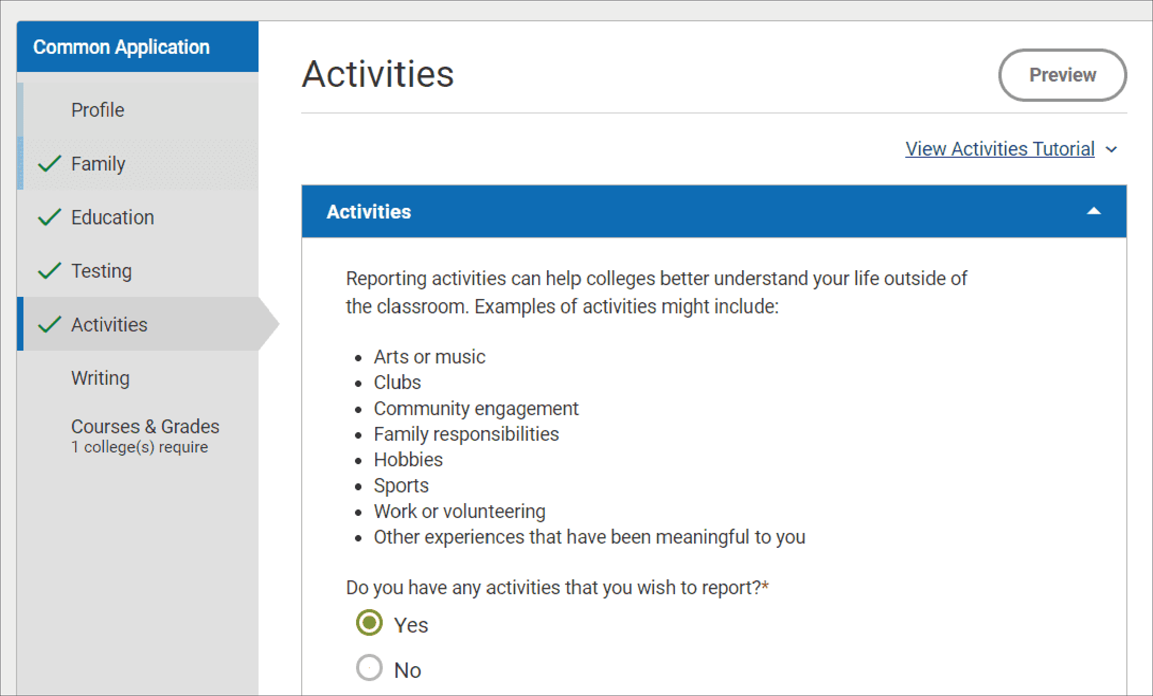Switch to the Education section
Viewport: 1153px width, 696px height.
click(112, 217)
